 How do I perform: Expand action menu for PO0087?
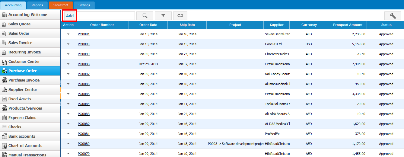(68, 74)
